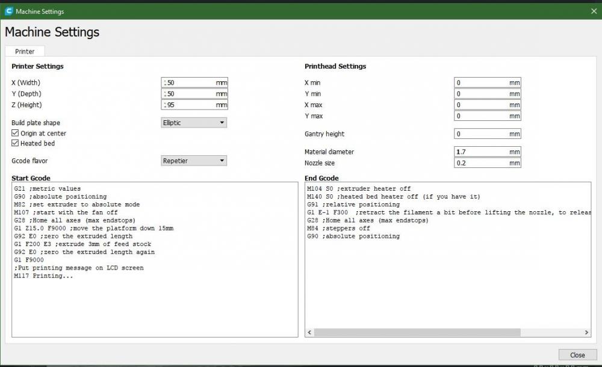The width and height of the screenshot is (602, 367).
Task: Uncheck the Heated bed checkbox
Action: (x=15, y=143)
